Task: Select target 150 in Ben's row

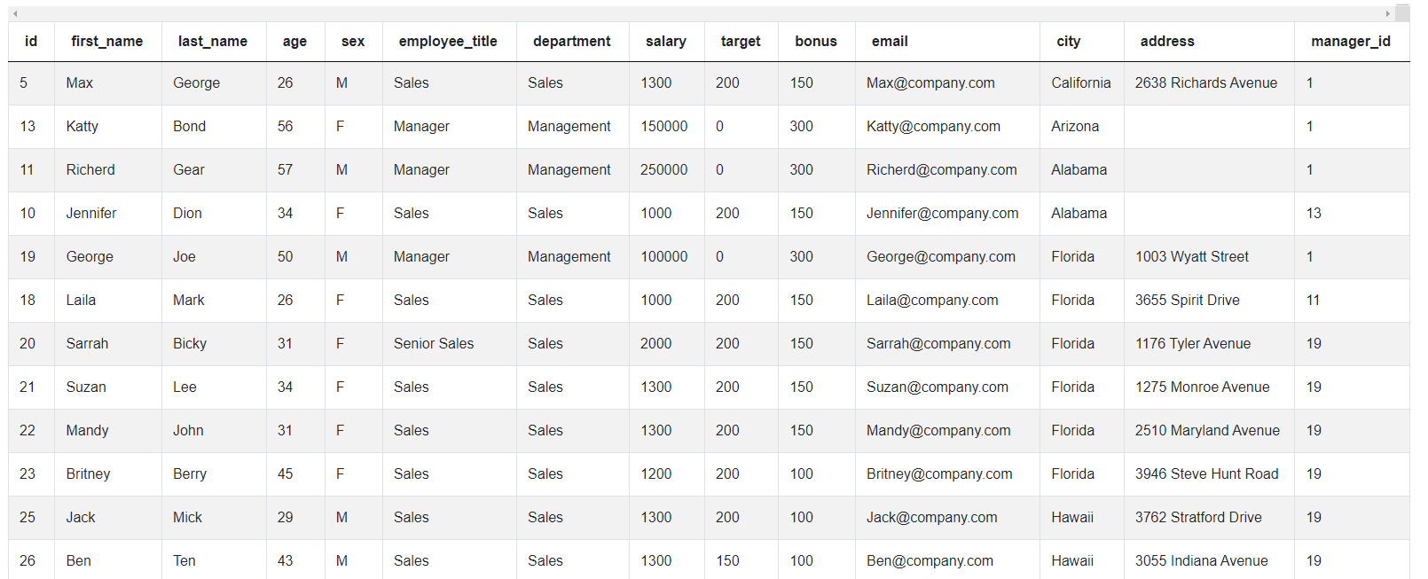Action: point(741,559)
